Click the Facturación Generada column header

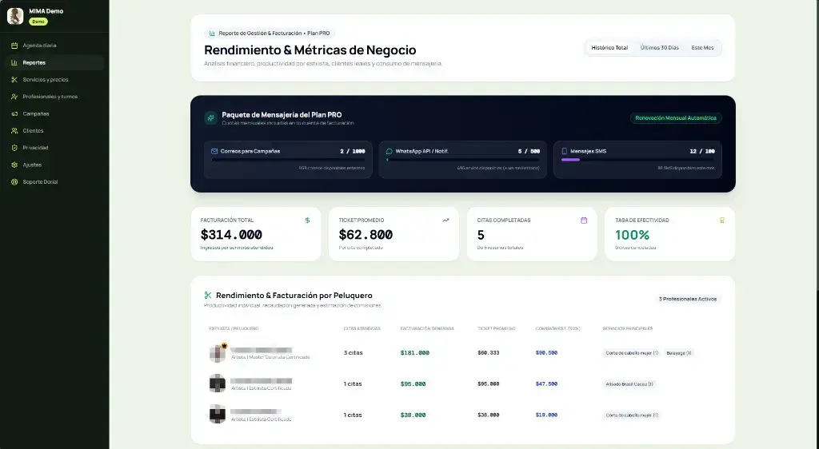(x=427, y=328)
